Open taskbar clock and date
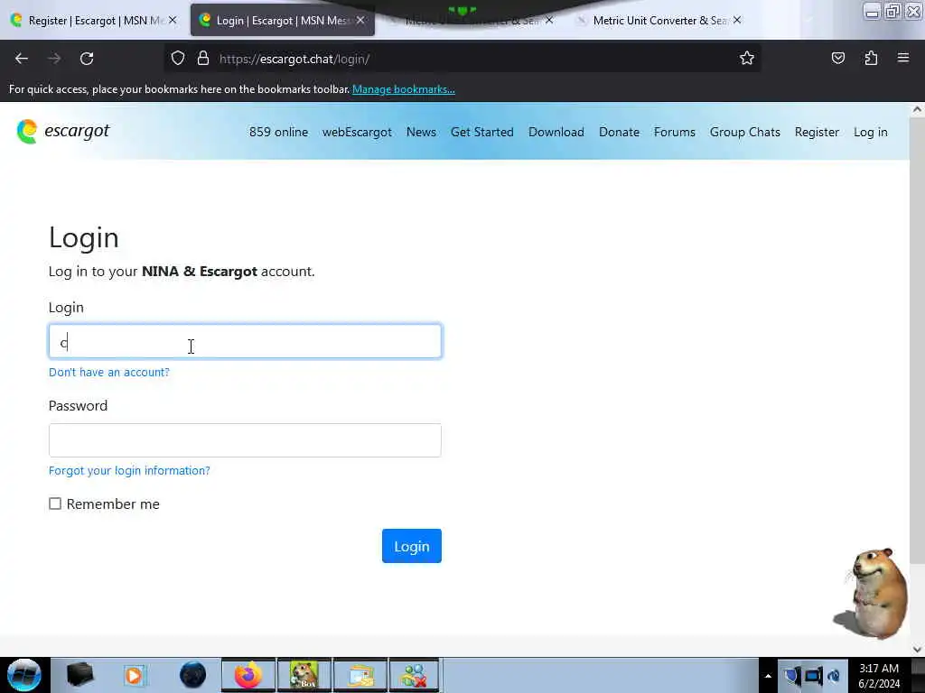 (879, 676)
